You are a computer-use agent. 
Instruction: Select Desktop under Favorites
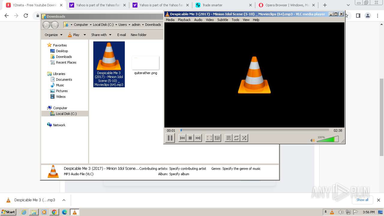tap(62, 51)
